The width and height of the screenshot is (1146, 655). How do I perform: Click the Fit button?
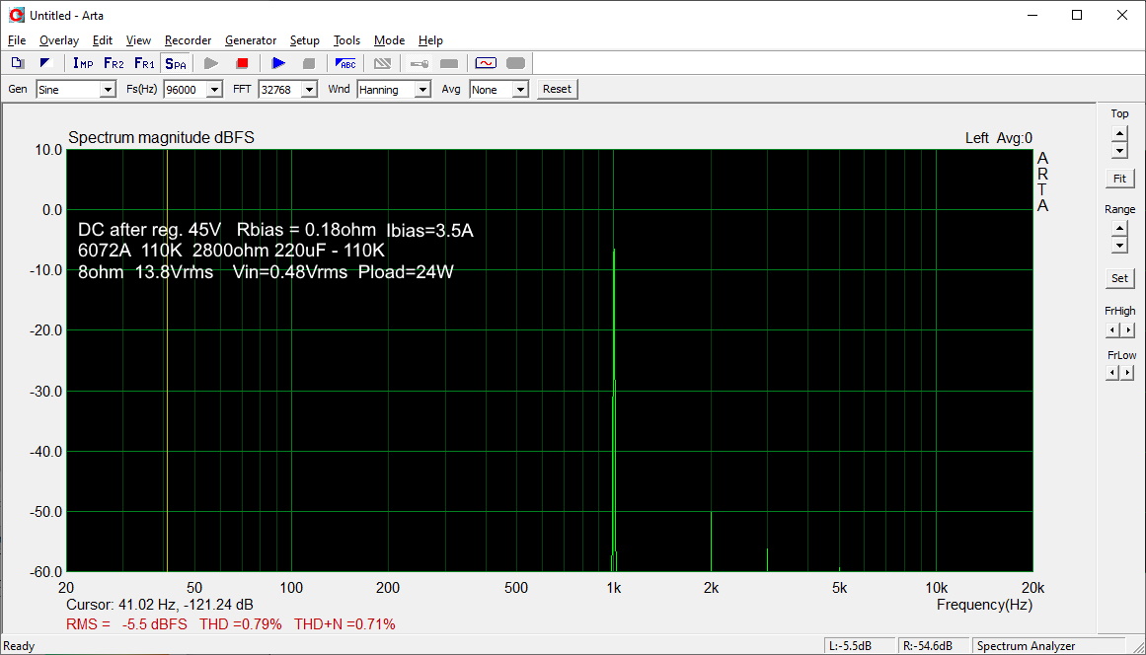pyautogui.click(x=1119, y=179)
